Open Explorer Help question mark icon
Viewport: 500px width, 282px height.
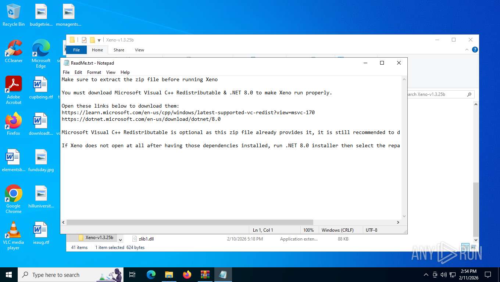pos(475,50)
